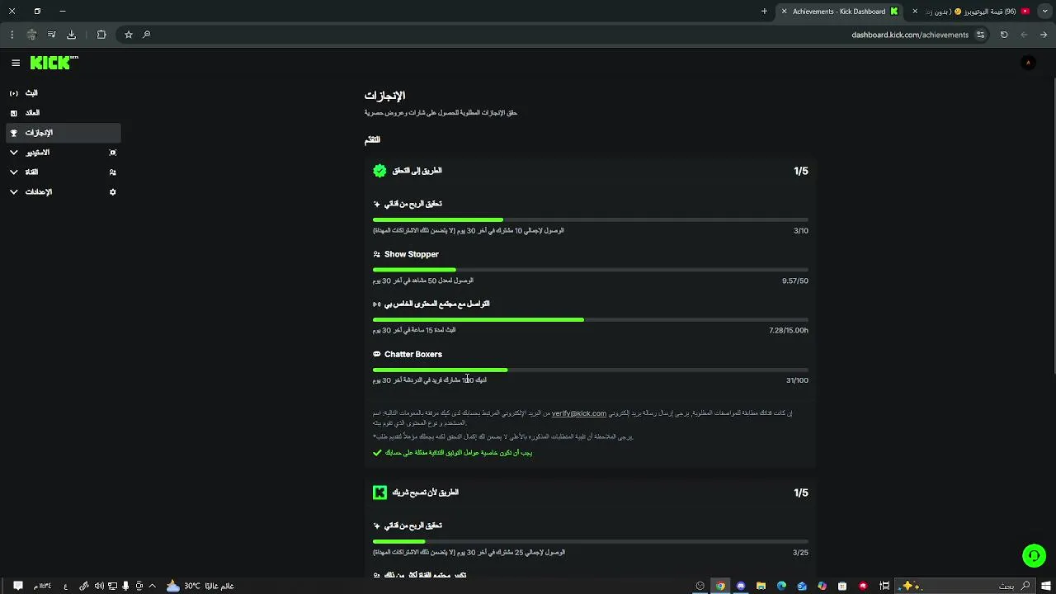The height and width of the screenshot is (594, 1056).
Task: Open Discord from the taskbar
Action: tap(741, 586)
